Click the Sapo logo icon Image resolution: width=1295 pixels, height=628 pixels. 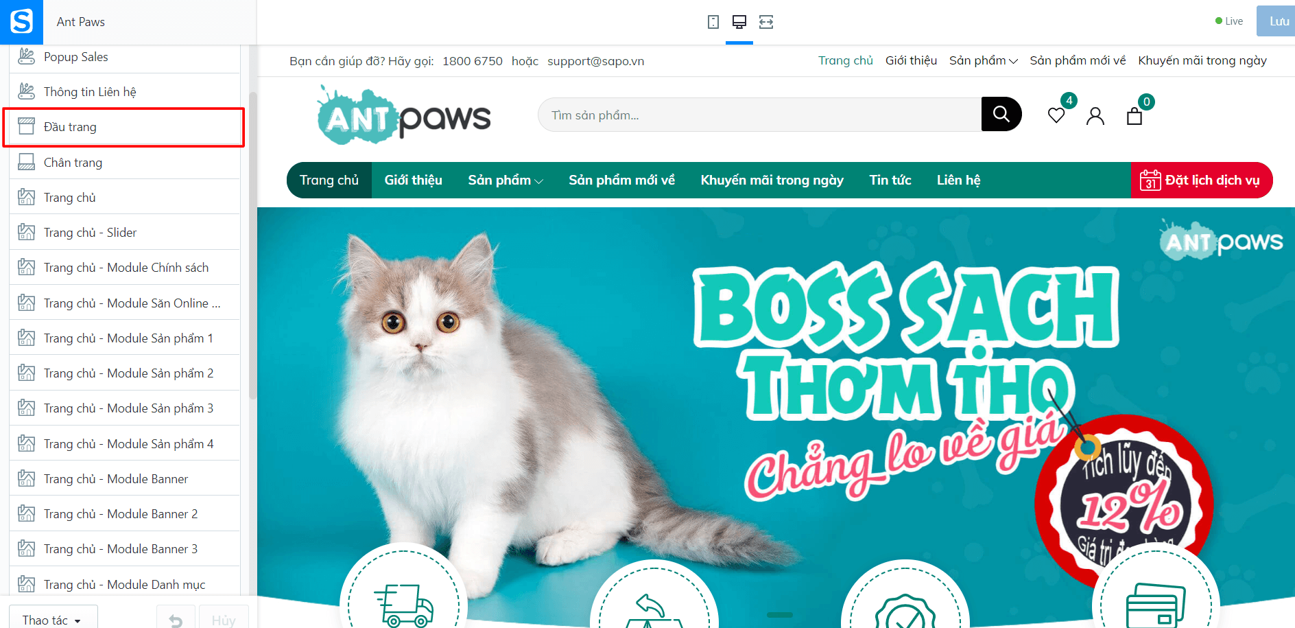click(x=21, y=22)
